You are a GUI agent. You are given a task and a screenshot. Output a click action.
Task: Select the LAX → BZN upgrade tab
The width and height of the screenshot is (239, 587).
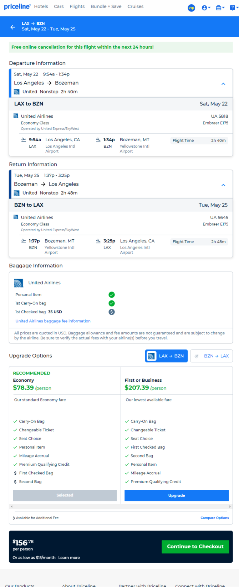point(166,356)
